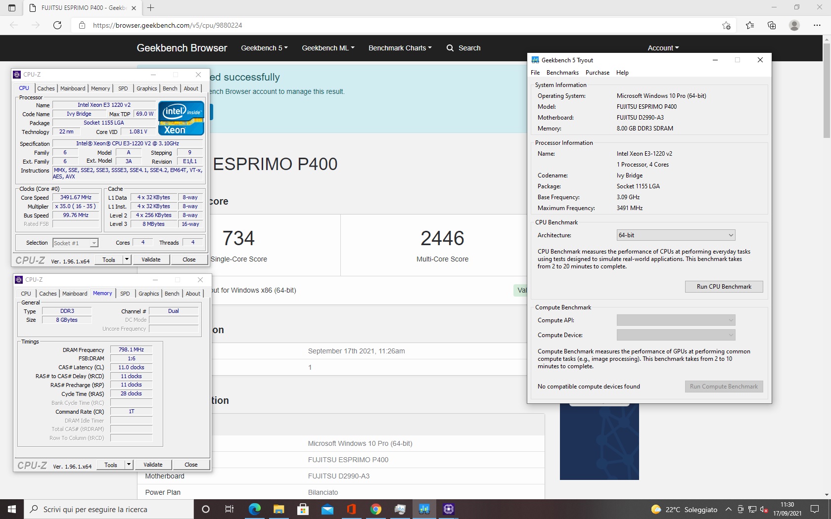The height and width of the screenshot is (519, 831).
Task: Switch to Bench tab in top CPU-Z window
Action: [170, 88]
